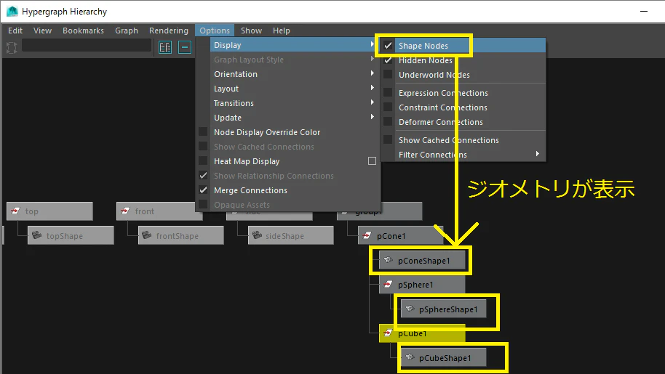
Task: Select the sideShape node
Action: pos(291,235)
